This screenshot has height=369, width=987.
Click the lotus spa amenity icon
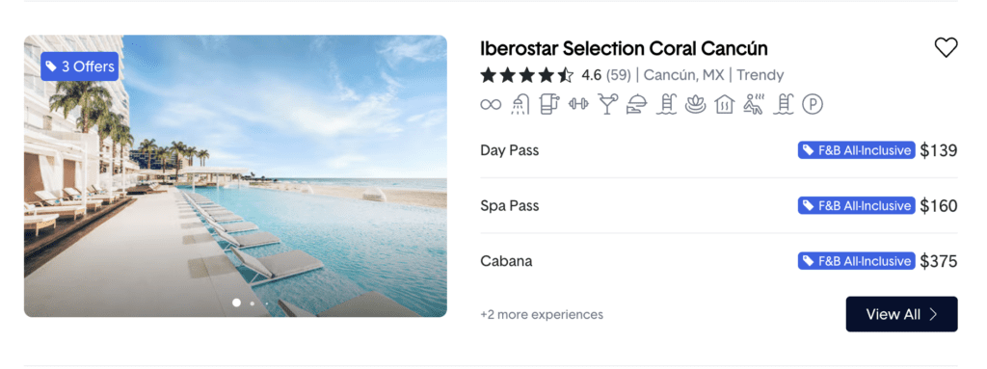click(696, 104)
